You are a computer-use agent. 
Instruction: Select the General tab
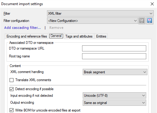pos(56,36)
